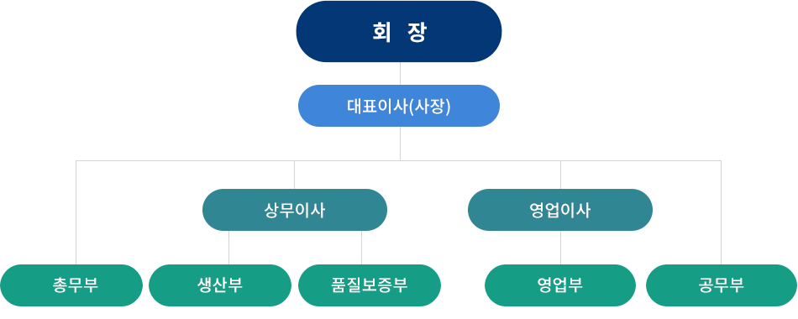The height and width of the screenshot is (319, 798).
Task: Click connector line between 회장 and 대표이사(사장)
Action: [x=400, y=73]
